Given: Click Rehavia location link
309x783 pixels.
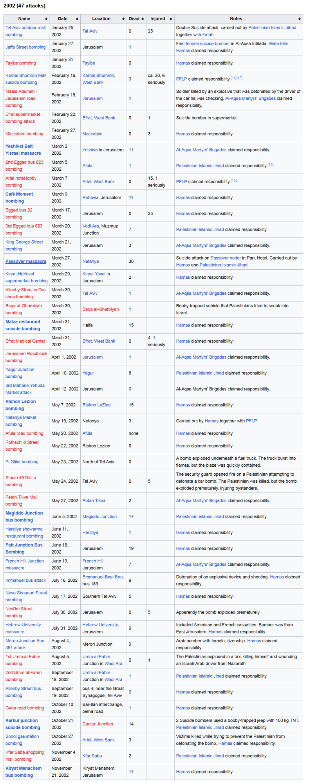Looking at the screenshot, I should (90, 198).
